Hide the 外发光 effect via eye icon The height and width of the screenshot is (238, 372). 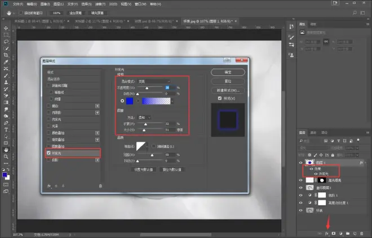click(x=316, y=174)
